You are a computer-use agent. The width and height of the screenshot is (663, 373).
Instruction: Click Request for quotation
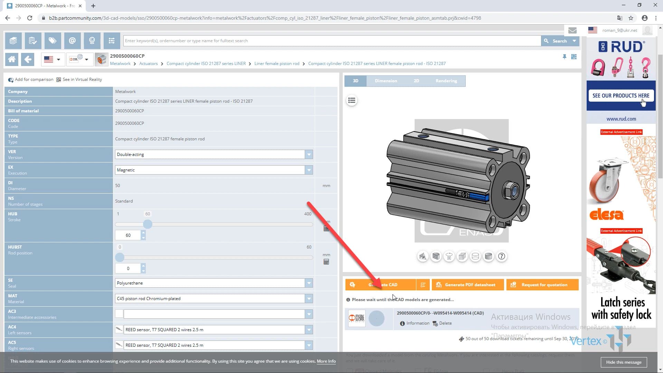542,285
